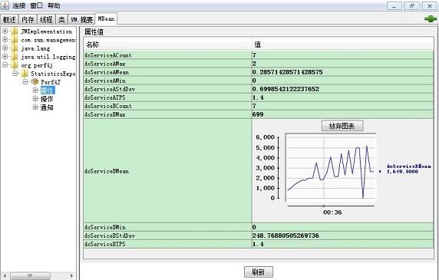
Task: Collapse the org.perf4j tree node
Action: point(5,65)
